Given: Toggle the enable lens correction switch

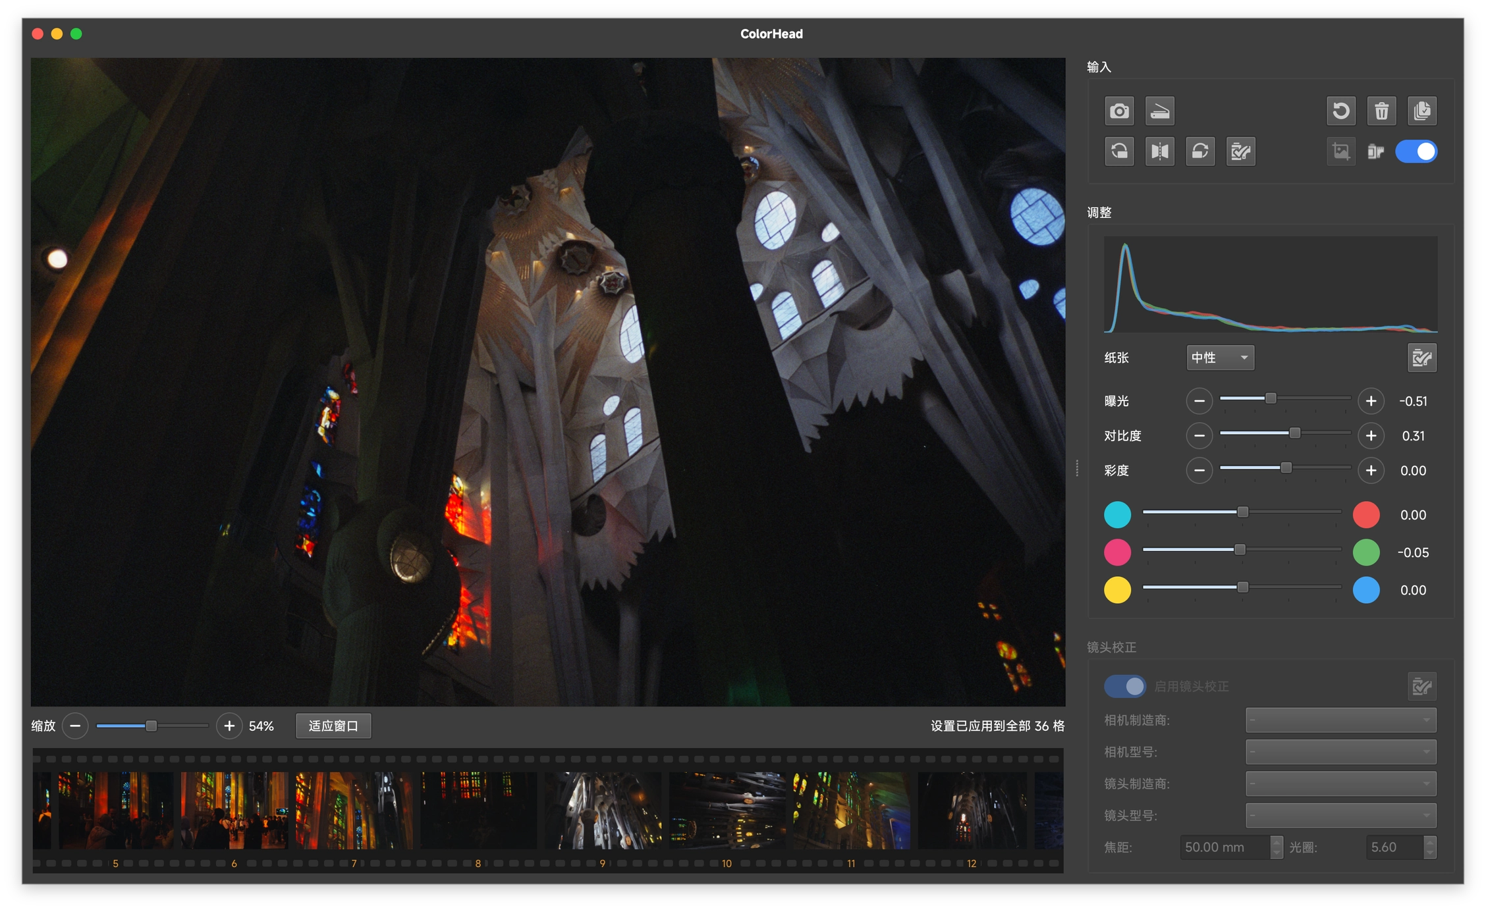Looking at the screenshot, I should coord(1124,686).
